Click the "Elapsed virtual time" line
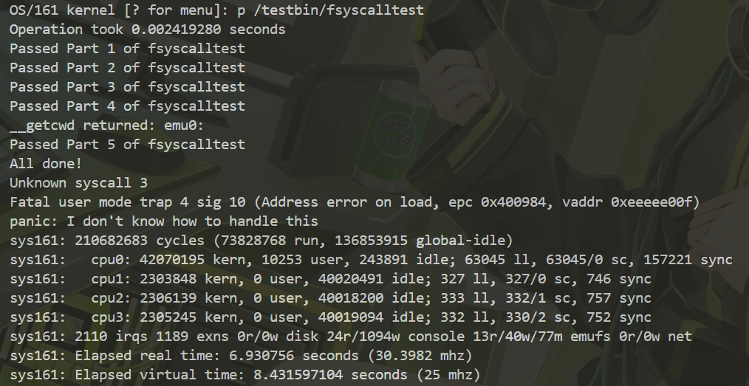 pyautogui.click(x=245, y=374)
